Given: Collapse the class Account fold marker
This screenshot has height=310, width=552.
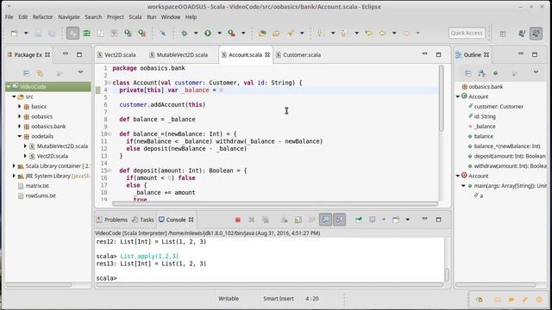Looking at the screenshot, I should click(x=110, y=83).
